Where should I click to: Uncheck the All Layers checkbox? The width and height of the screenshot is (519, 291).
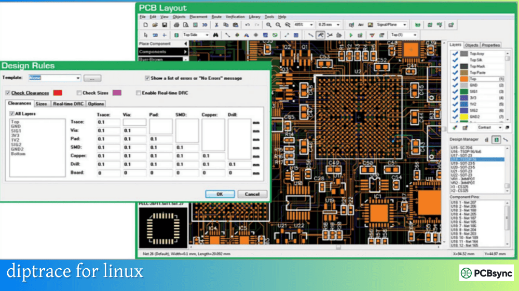[x=11, y=114]
